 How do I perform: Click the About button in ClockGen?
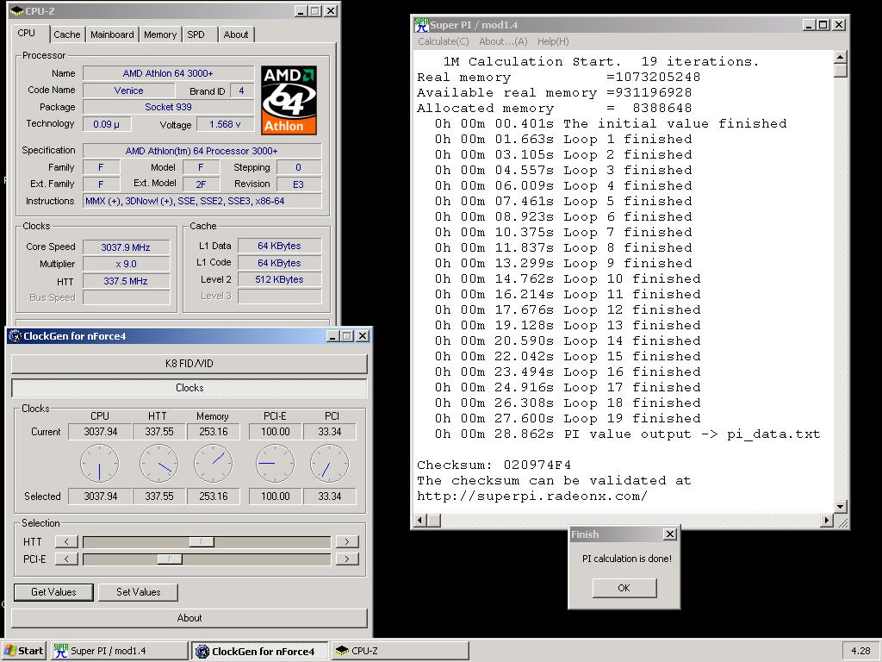click(x=189, y=618)
